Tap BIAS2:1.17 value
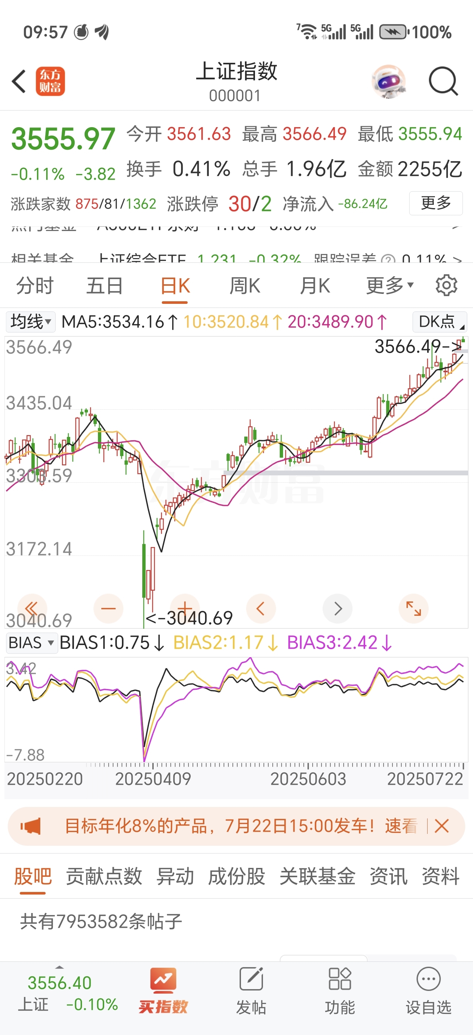The height and width of the screenshot is (1035, 473). (226, 642)
